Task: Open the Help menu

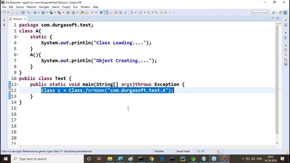Action: 96,7
